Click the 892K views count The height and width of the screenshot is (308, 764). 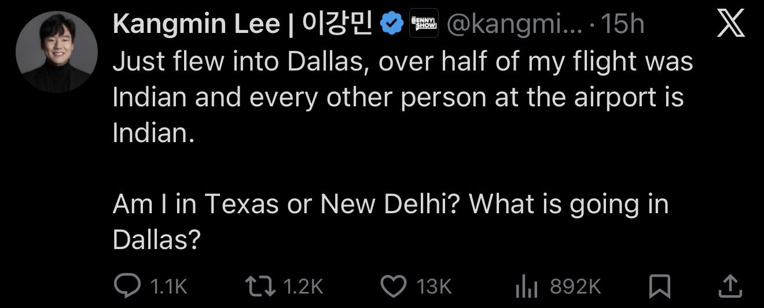coord(576,286)
